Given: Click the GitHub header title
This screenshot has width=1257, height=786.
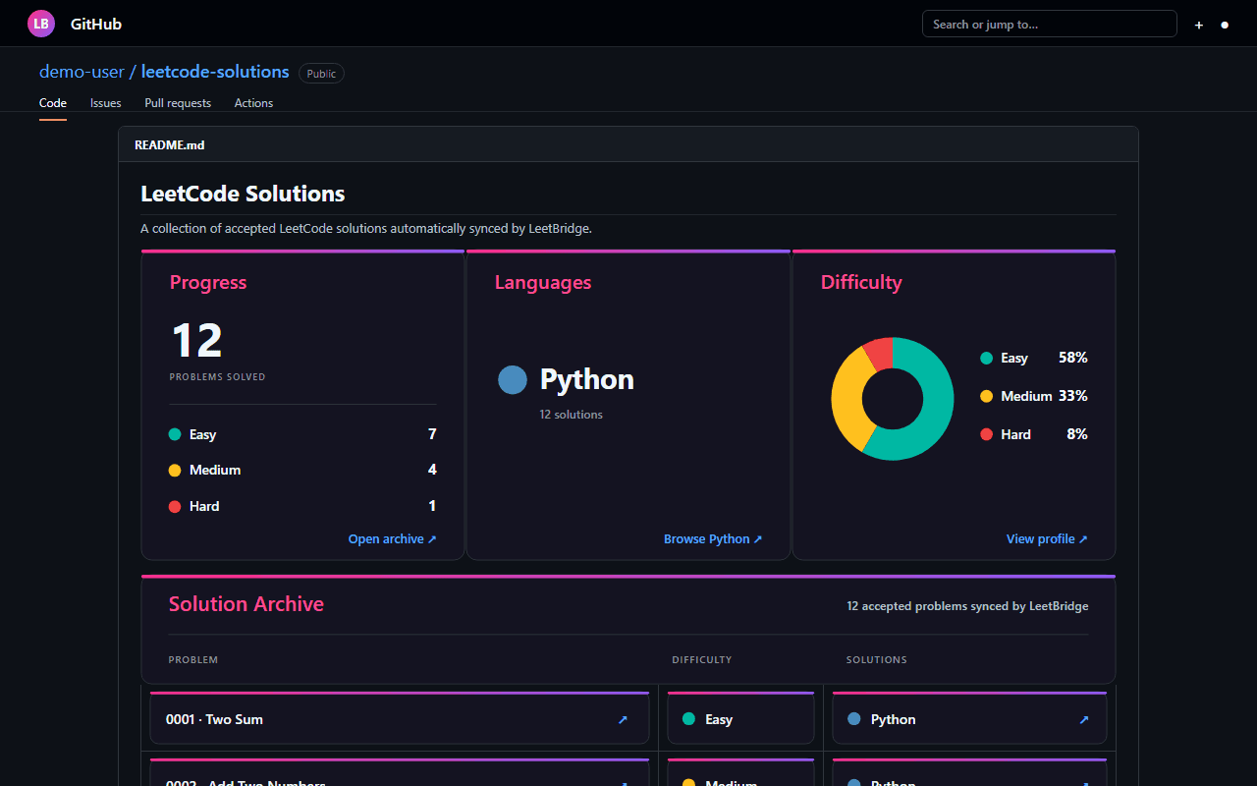Looking at the screenshot, I should coord(96,24).
